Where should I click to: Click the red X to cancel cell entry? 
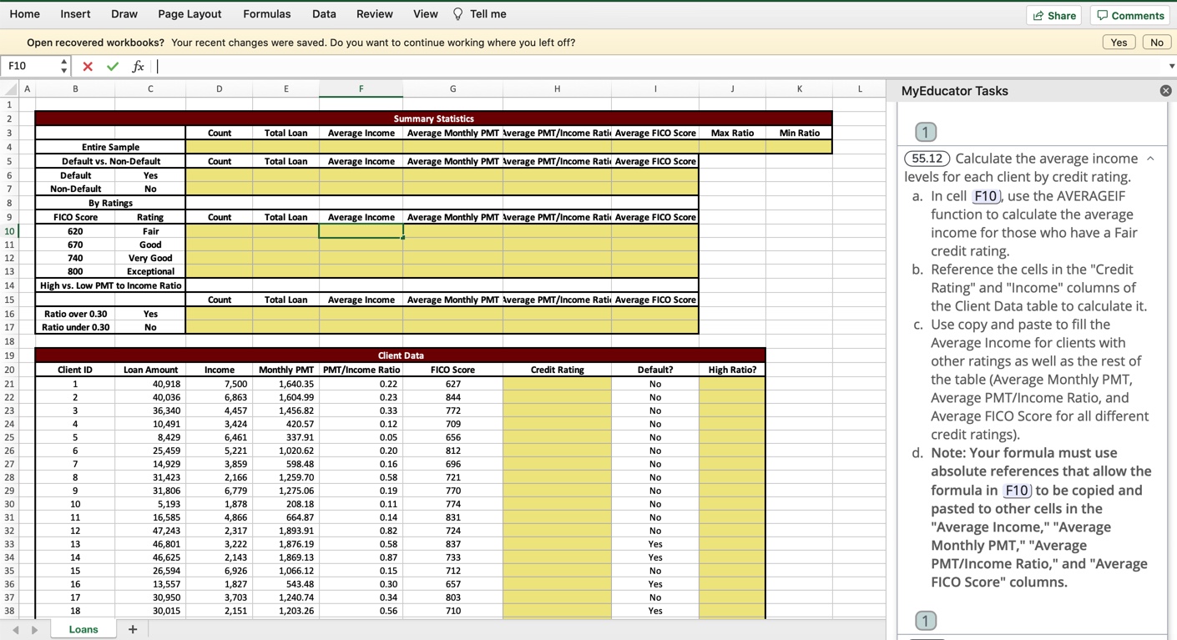(87, 66)
